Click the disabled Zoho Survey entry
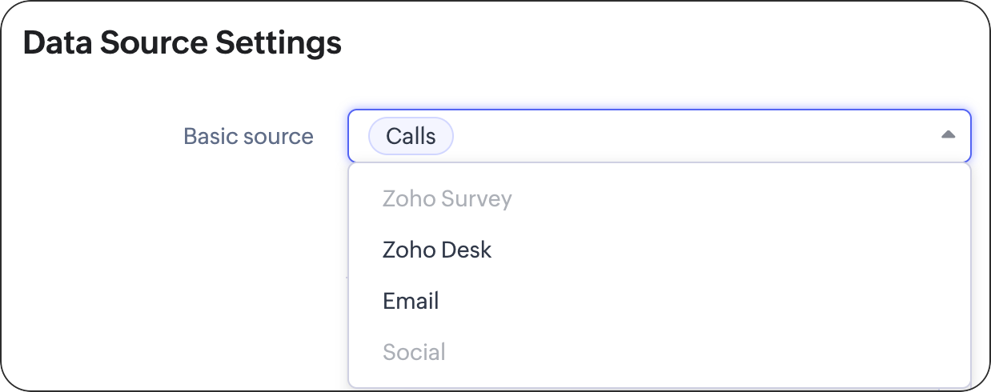 click(x=447, y=198)
